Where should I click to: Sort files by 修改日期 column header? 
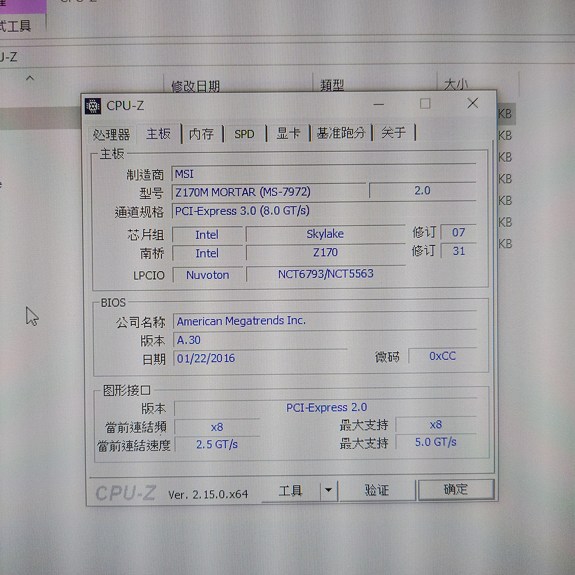click(195, 86)
